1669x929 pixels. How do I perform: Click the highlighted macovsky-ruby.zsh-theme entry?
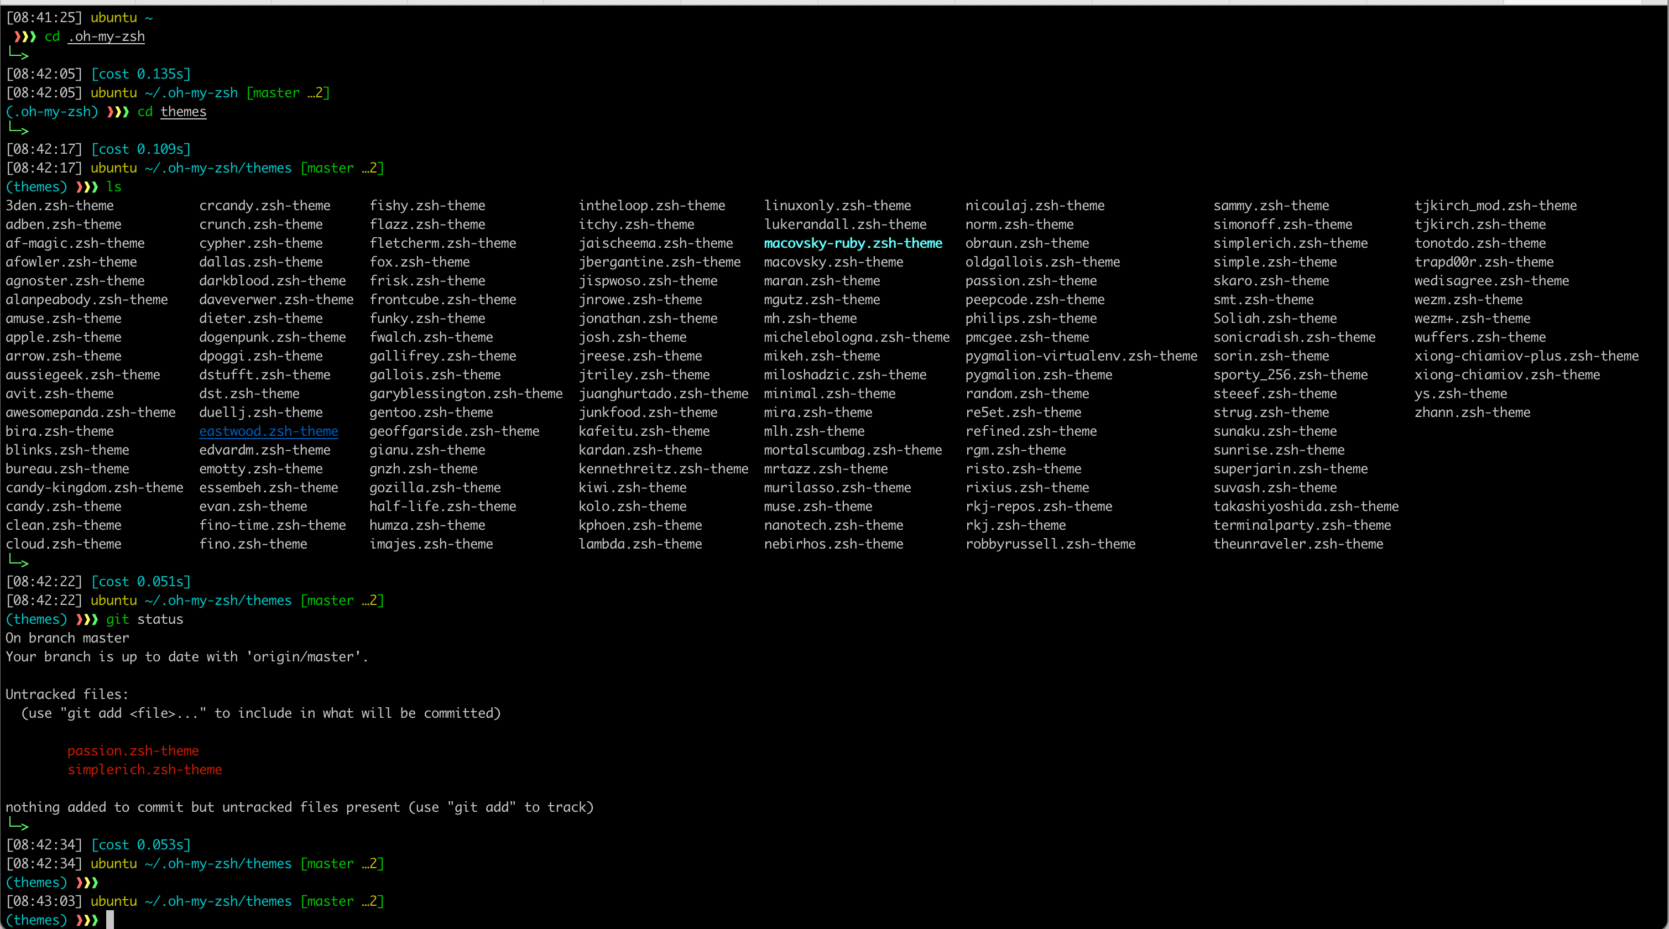click(x=853, y=243)
